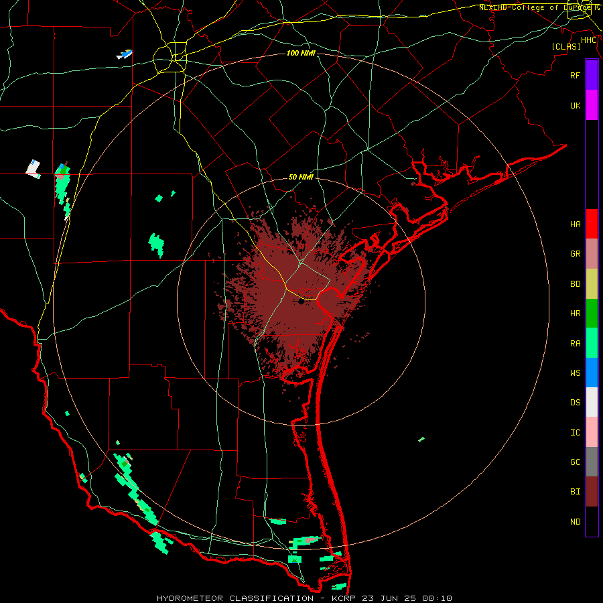Click the 00:10 timestamp in footer
The height and width of the screenshot is (603, 603).
click(x=438, y=598)
